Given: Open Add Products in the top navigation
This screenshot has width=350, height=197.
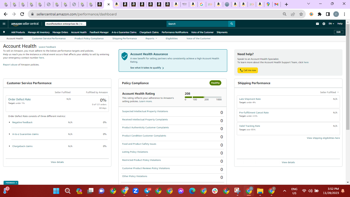Looking at the screenshot, I should click(18, 32).
